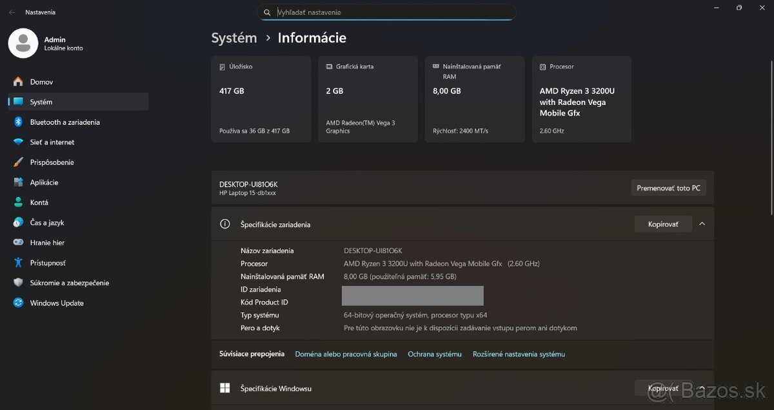Open the Domov menu item
This screenshot has width=774, height=410.
coord(78,82)
